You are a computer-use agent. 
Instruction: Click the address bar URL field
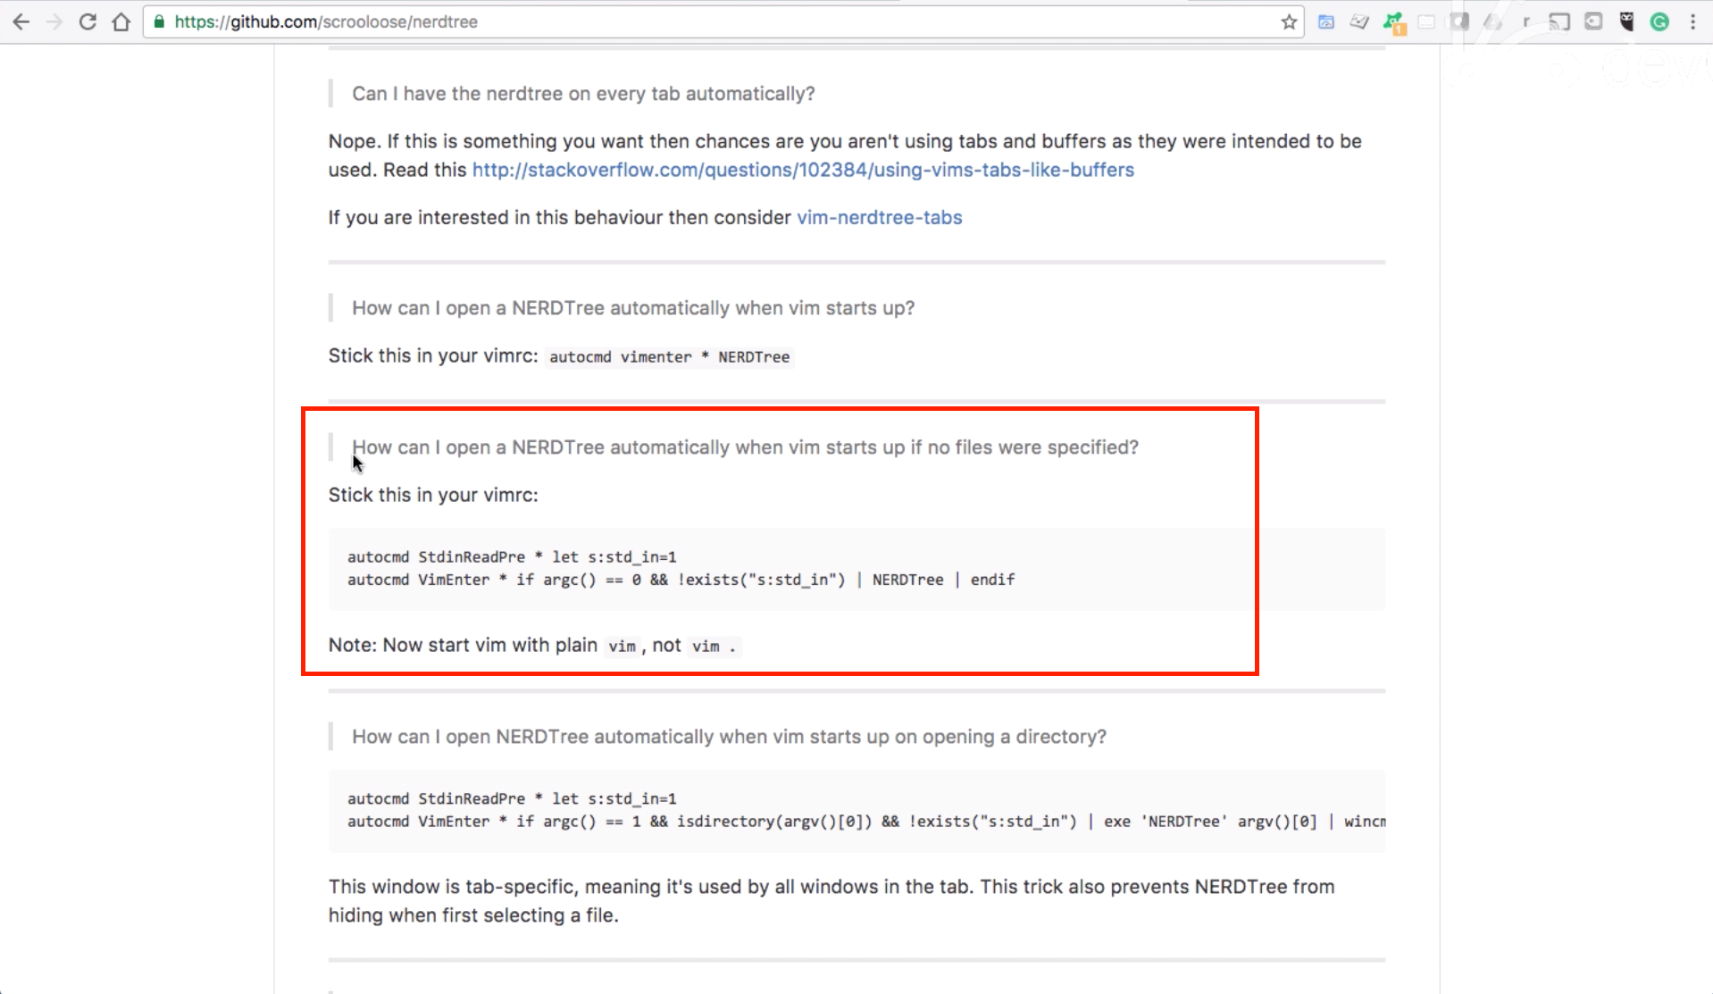point(714,22)
